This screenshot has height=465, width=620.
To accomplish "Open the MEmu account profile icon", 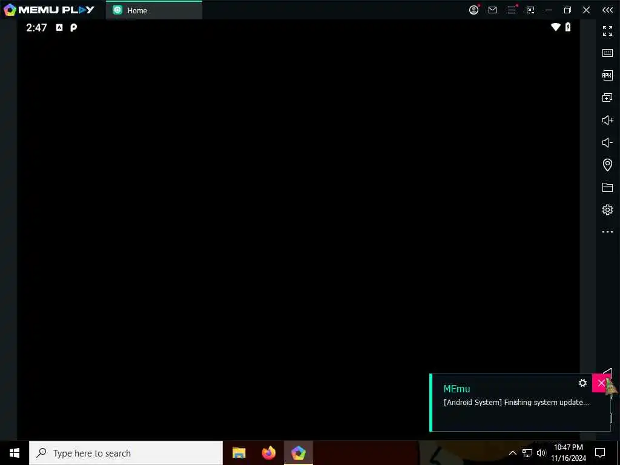I will tap(473, 10).
